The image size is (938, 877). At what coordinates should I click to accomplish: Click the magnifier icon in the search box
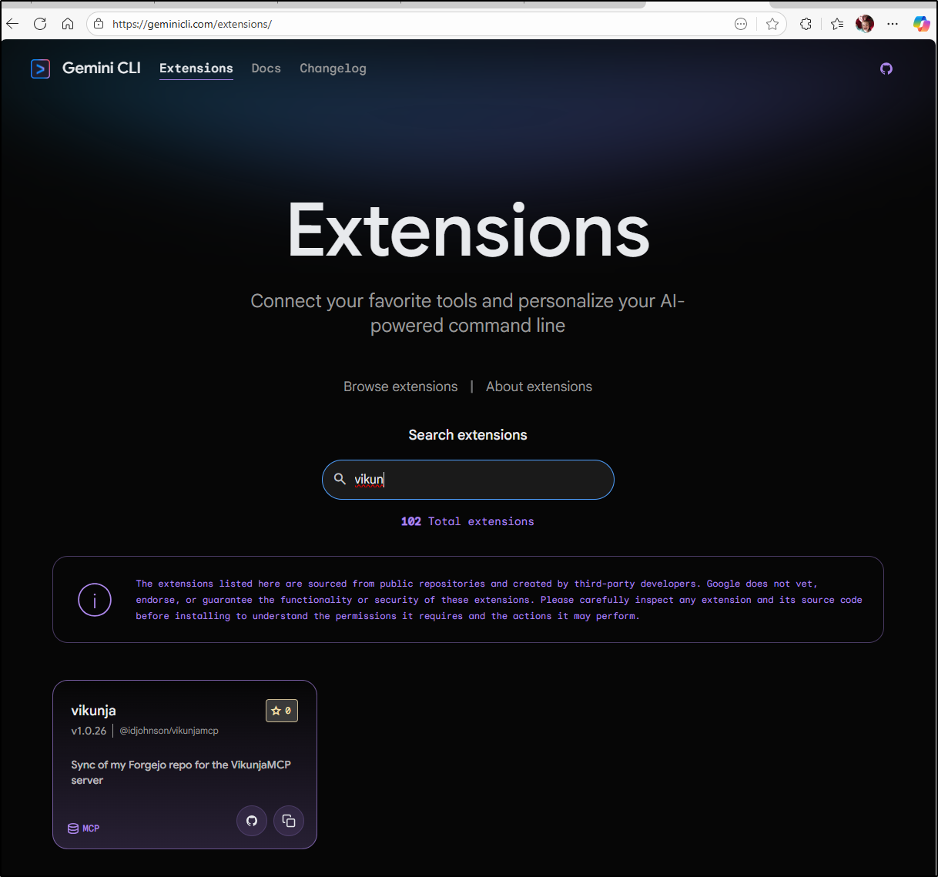pos(340,479)
